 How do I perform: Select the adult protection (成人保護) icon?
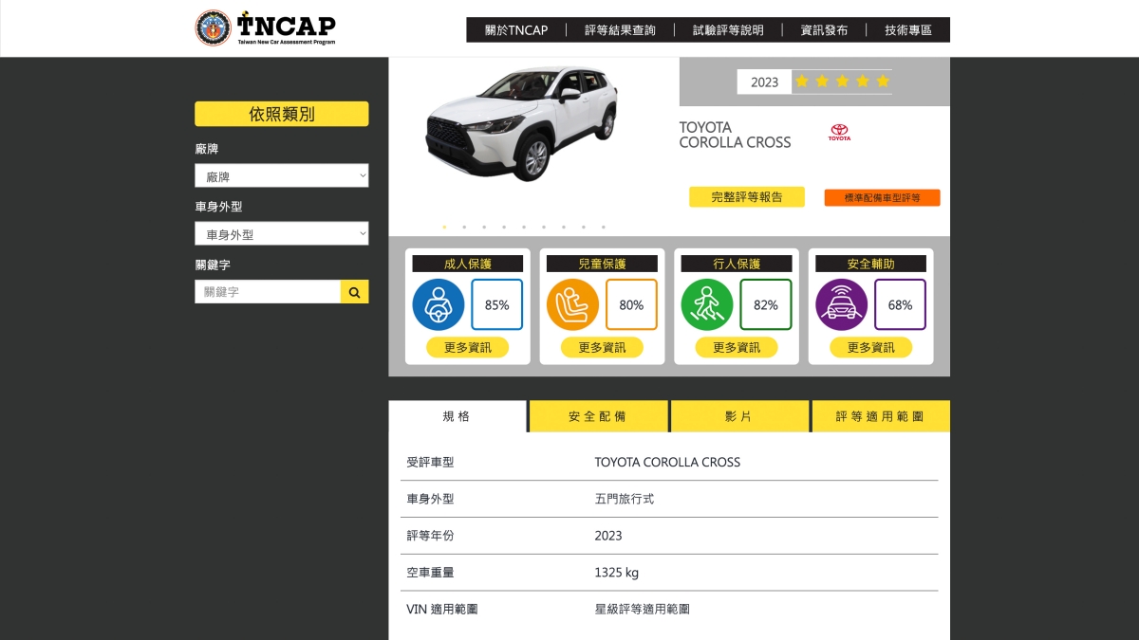pos(439,304)
